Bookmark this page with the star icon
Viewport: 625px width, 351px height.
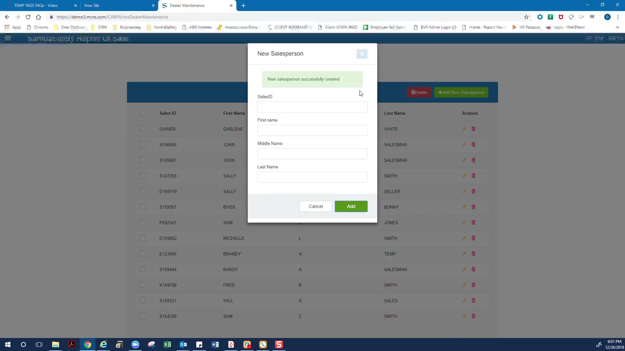(526, 17)
